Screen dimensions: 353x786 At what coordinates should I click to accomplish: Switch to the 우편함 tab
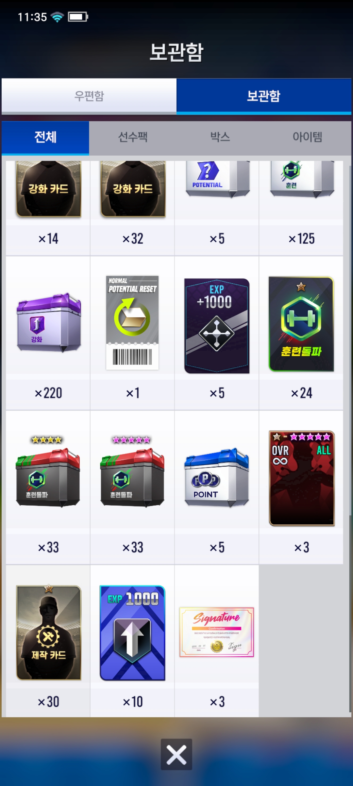pos(89,96)
